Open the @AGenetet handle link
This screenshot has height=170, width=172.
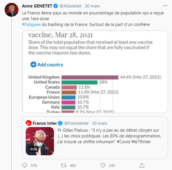pyautogui.click(x=70, y=6)
